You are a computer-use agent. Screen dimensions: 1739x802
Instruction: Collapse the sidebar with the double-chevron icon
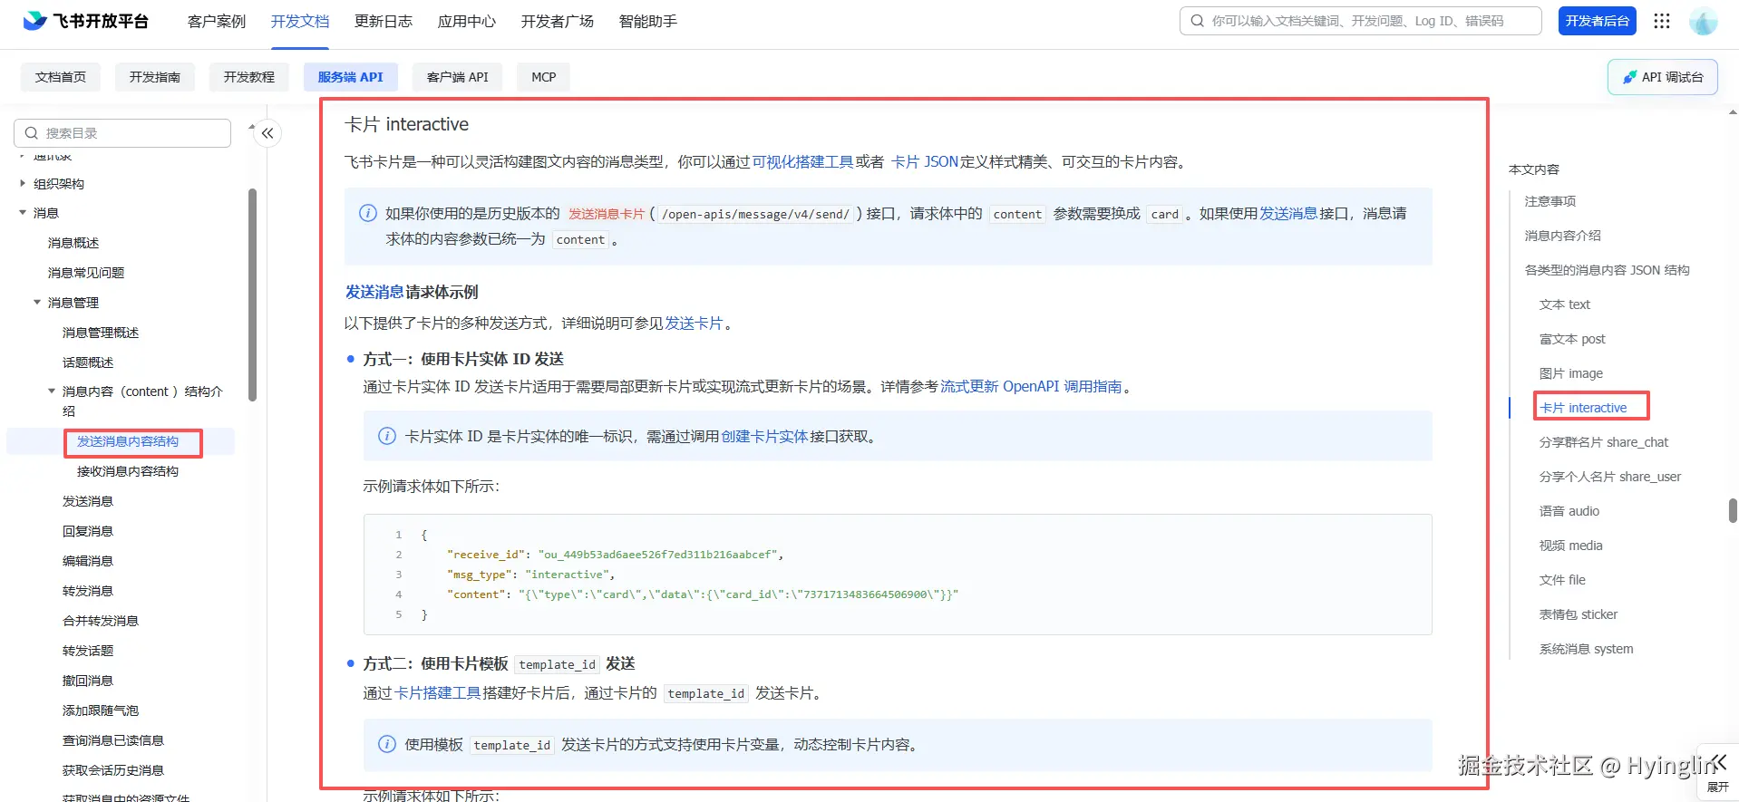[267, 133]
